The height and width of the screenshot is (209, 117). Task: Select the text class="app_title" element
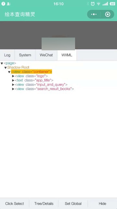(34, 80)
